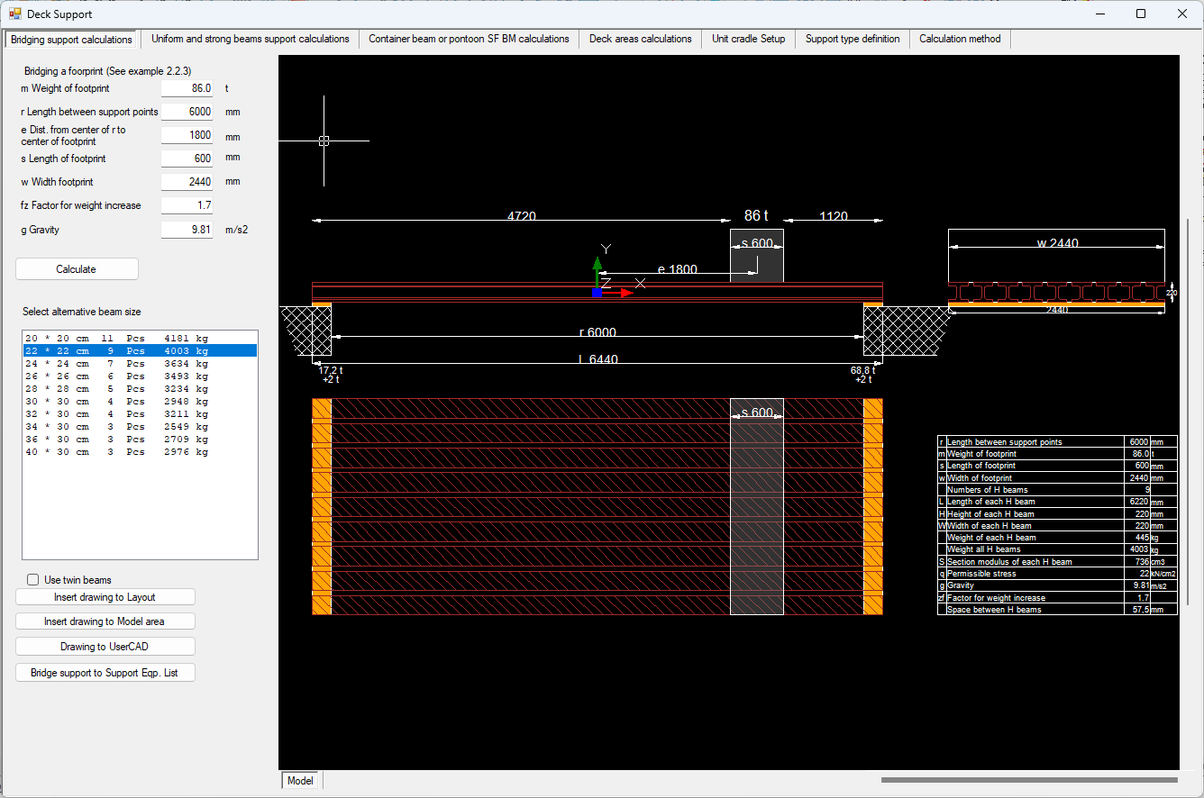1204x798 pixels.
Task: Click Weight all H beams table row
Action: (1057, 549)
